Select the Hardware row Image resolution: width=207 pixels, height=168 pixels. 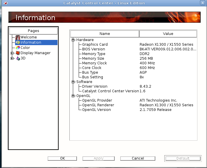coord(134,40)
